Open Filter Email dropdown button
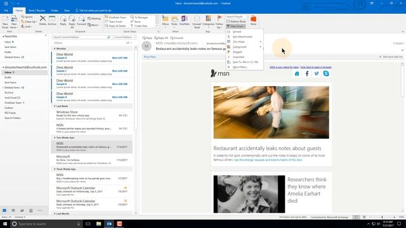 (236, 27)
